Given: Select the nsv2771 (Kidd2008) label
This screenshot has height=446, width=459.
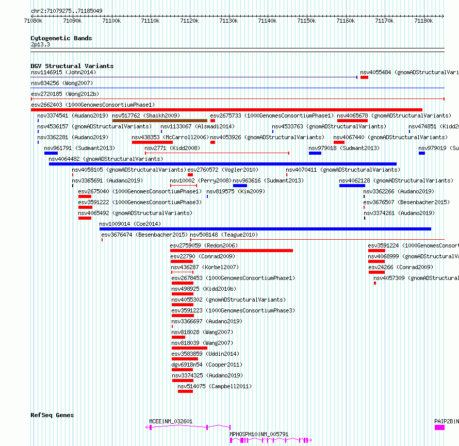Looking at the screenshot, I should 172,148.
